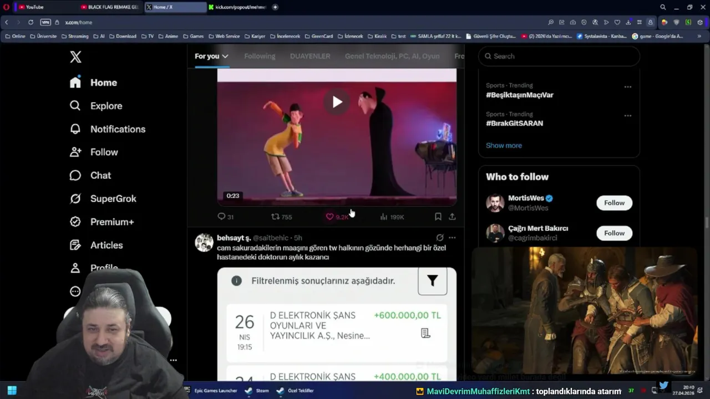Open the Anime bookmarks folder
This screenshot has width=710, height=399.
[x=168, y=36]
